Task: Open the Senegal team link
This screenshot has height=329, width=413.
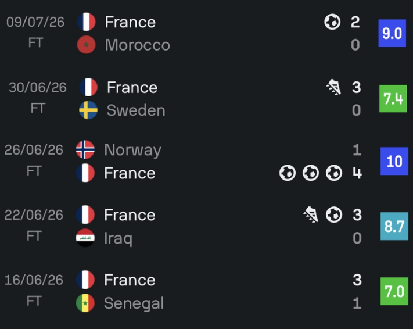Action: click(134, 303)
